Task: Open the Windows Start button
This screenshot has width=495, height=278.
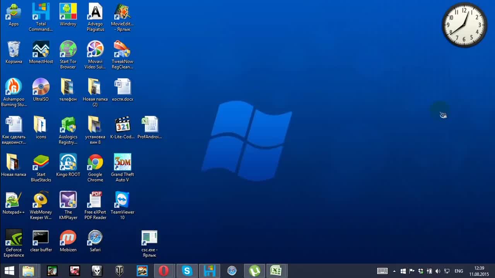Action: coord(9,271)
